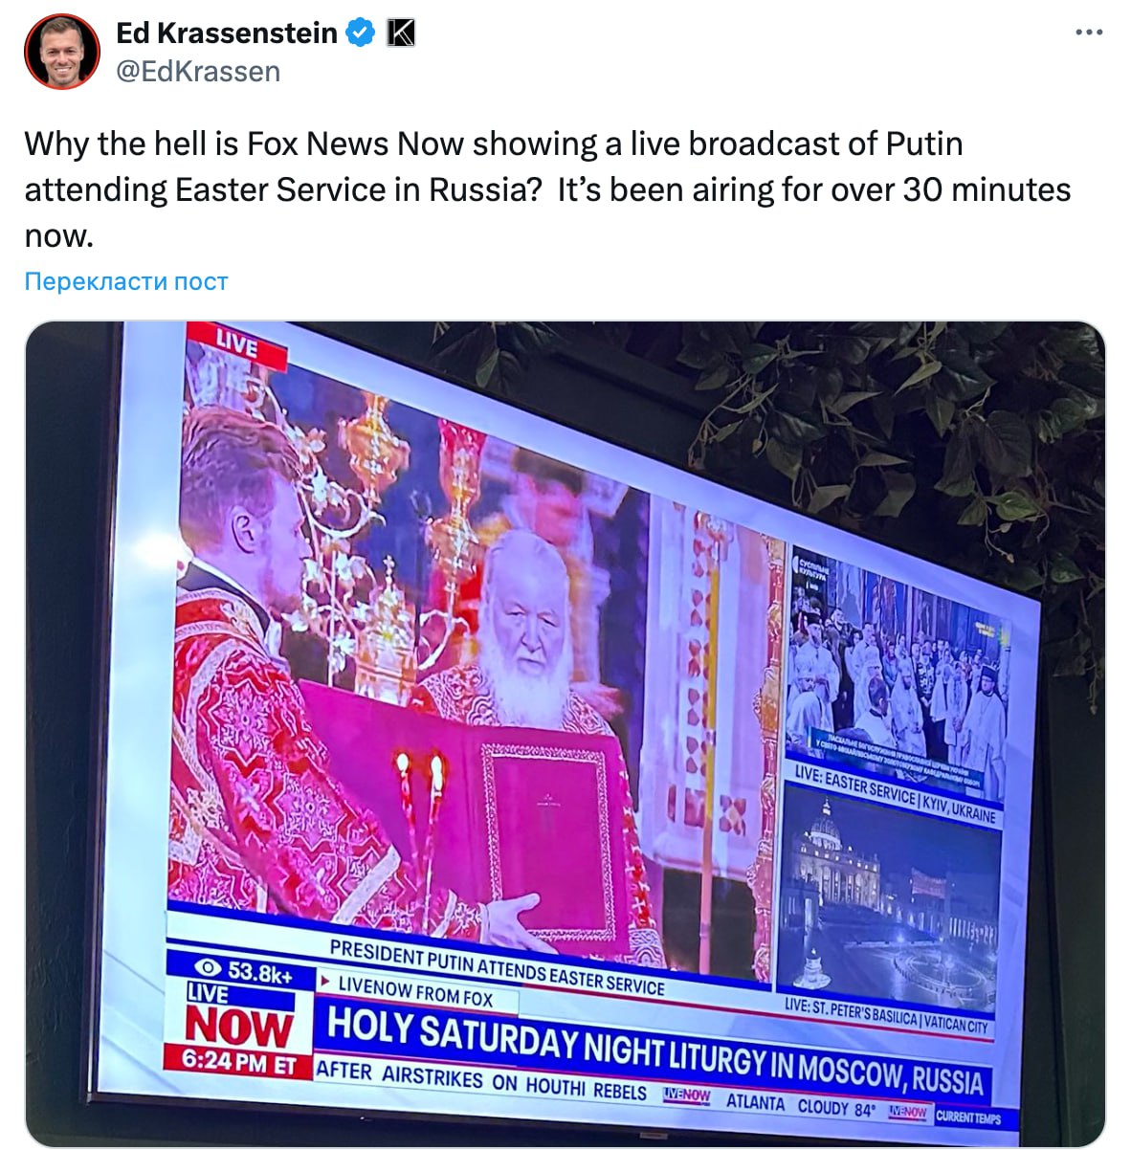Click the 'Holy Saturday Night Liturgy' headline banner

coord(654,1050)
